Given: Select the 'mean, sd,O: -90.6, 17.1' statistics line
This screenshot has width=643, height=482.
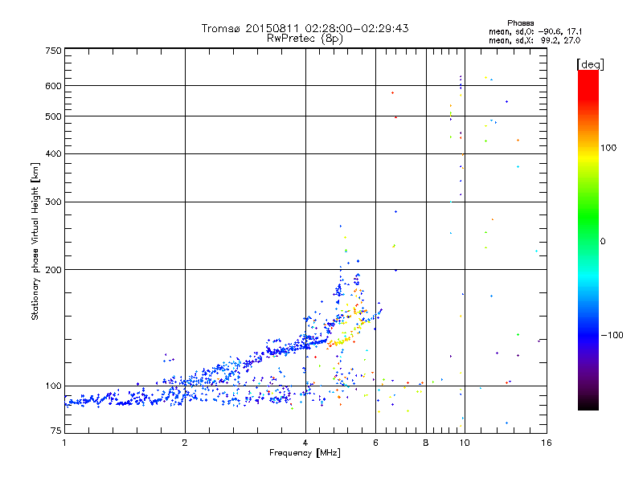Looking at the screenshot, I should point(534,32).
